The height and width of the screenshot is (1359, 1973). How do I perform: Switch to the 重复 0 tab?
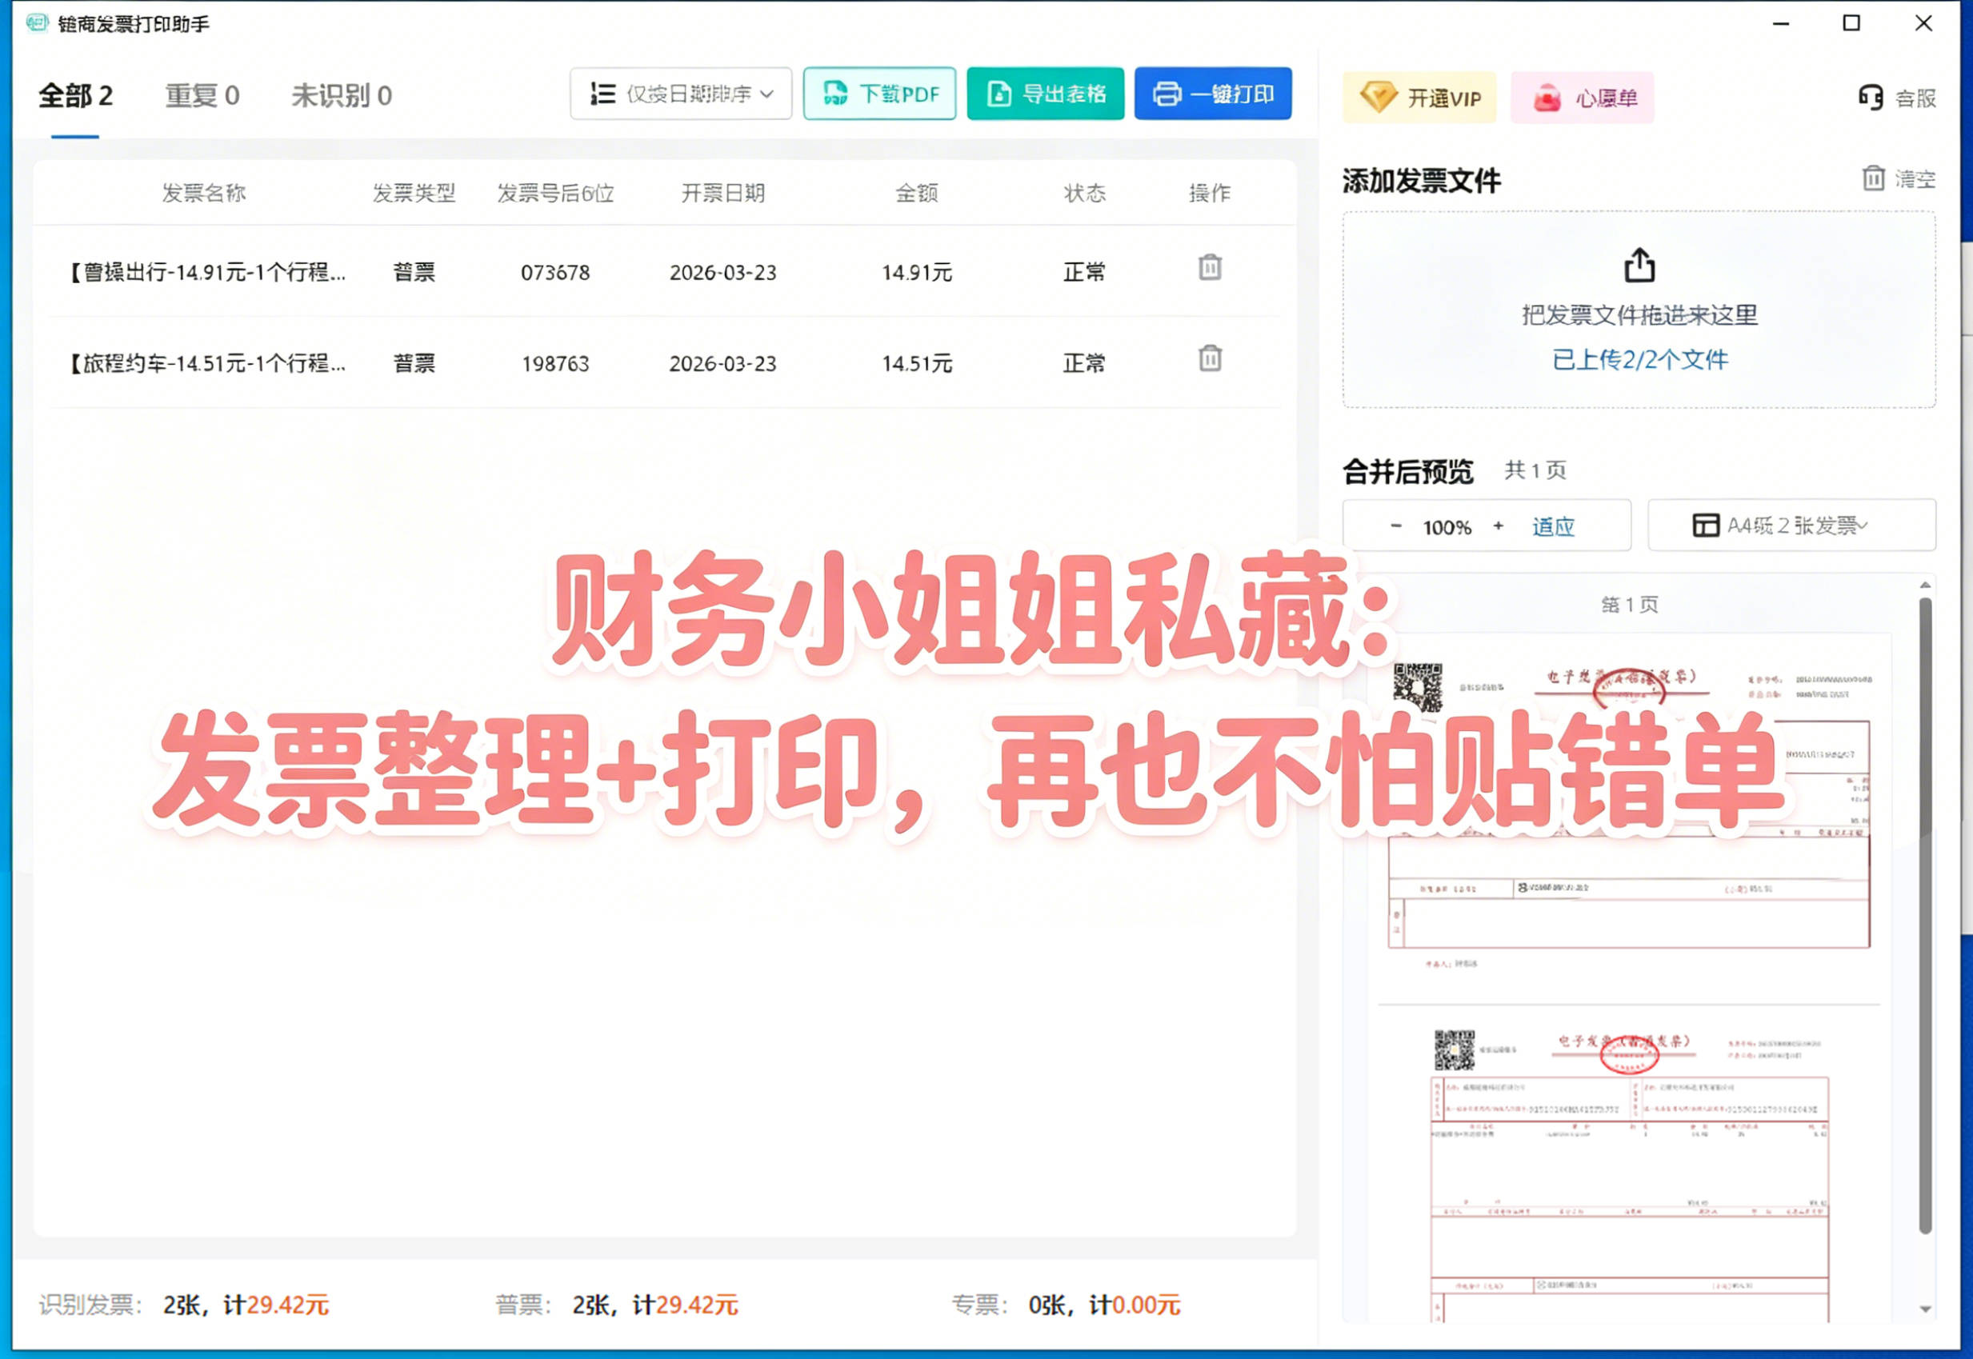[202, 95]
